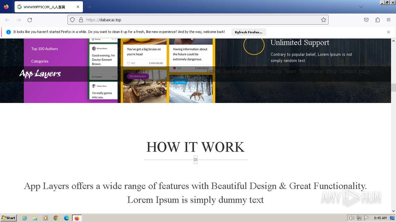Click the App Layers logo
Viewport: 396px width, 222px height.
click(x=40, y=73)
